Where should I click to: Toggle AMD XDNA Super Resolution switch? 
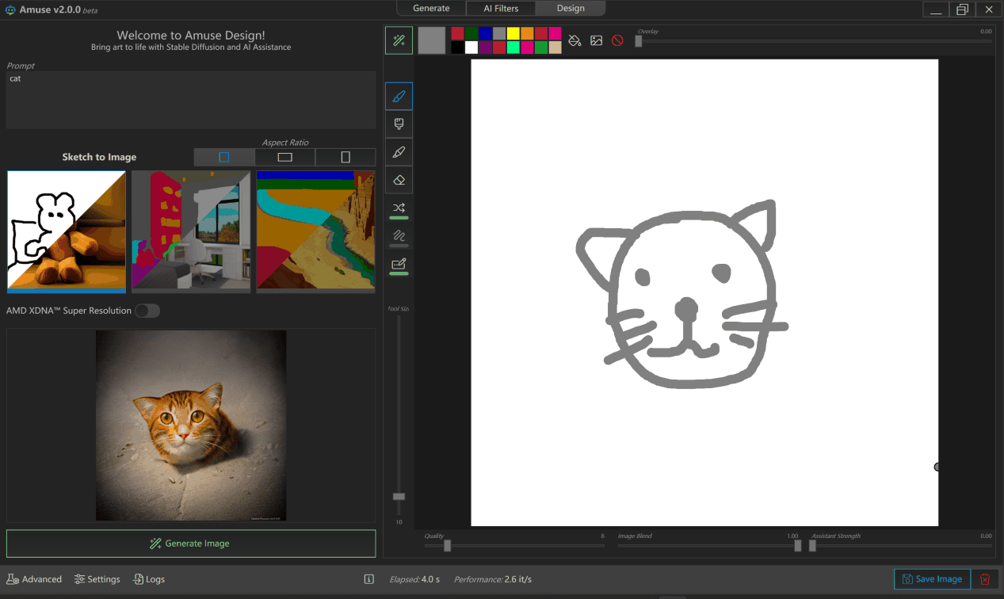coord(147,311)
